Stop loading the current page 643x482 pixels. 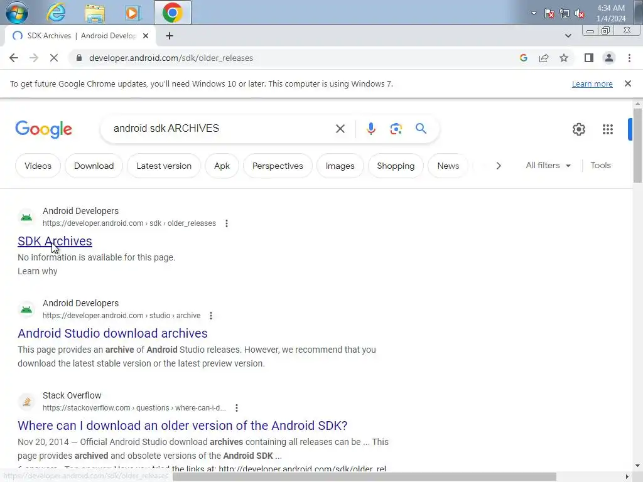tap(54, 58)
